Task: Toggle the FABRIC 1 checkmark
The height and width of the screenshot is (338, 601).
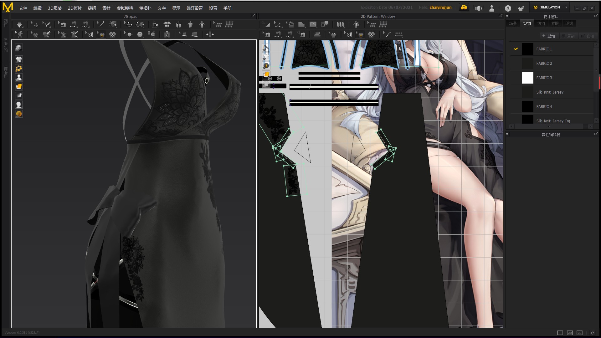Action: (x=516, y=49)
